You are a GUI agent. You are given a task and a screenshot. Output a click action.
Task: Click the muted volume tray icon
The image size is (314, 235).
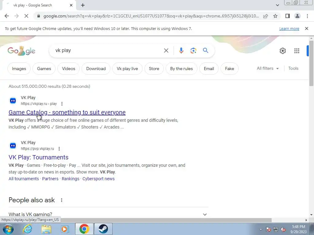click(283, 229)
